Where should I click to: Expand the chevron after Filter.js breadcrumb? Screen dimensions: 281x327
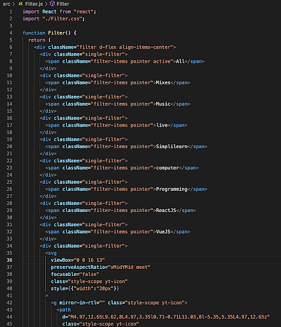[x=46, y=4]
